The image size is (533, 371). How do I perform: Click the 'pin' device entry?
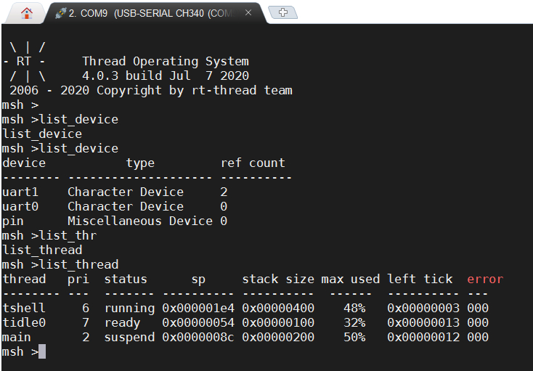[x=13, y=221]
